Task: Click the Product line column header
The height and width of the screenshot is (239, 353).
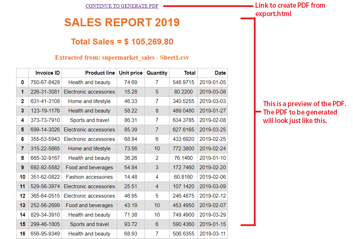Action: (x=89, y=73)
